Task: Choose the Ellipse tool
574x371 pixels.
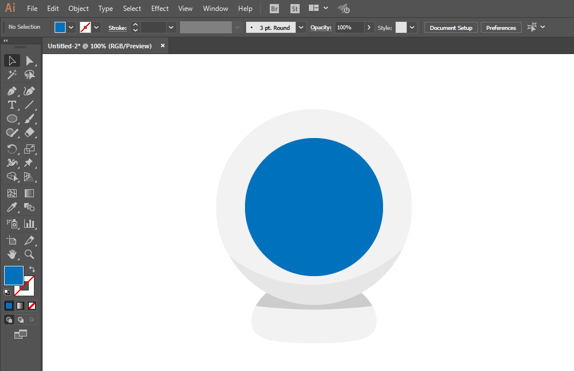Action: 12,118
